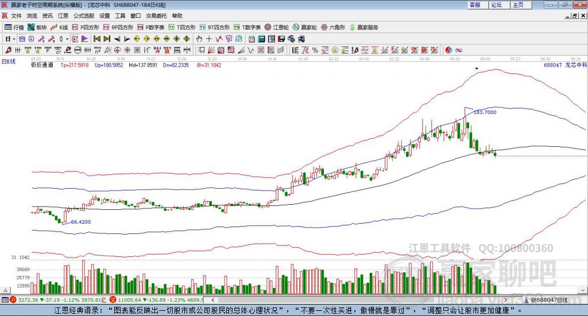Screen dimensions: 588x316
Task: Select the target circle crosshair tool
Action: (117, 50)
